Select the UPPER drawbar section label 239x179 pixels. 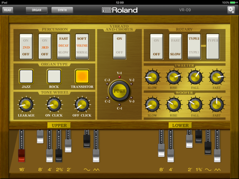pyautogui.click(x=59, y=125)
